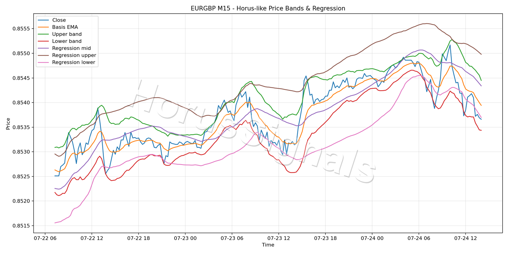Click the 'Lower band' legend entry

point(67,41)
